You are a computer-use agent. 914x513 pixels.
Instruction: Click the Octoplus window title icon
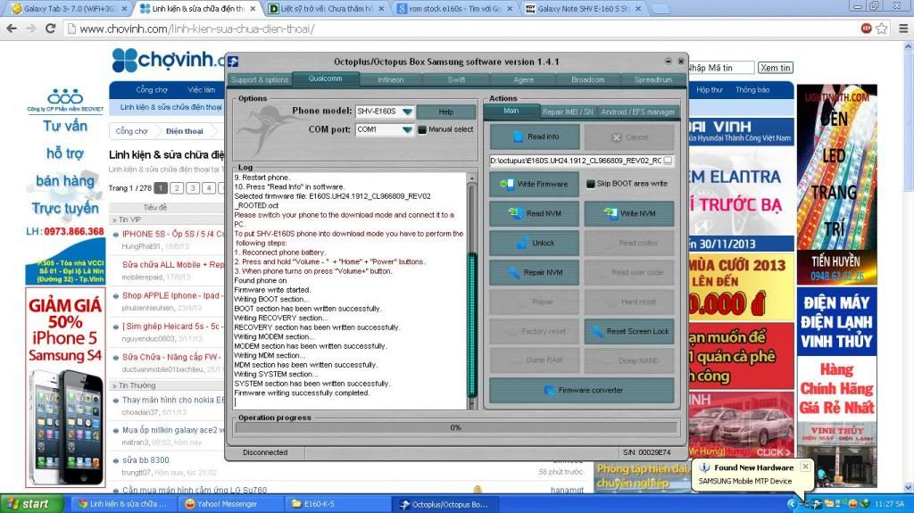coord(233,62)
